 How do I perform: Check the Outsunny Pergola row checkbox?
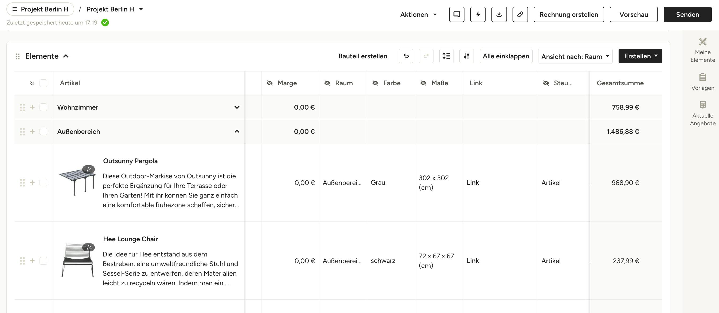(44, 183)
